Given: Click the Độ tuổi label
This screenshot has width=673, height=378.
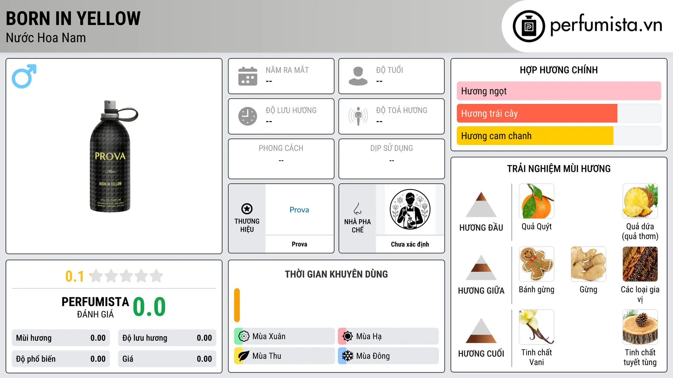Looking at the screenshot, I should (x=389, y=70).
